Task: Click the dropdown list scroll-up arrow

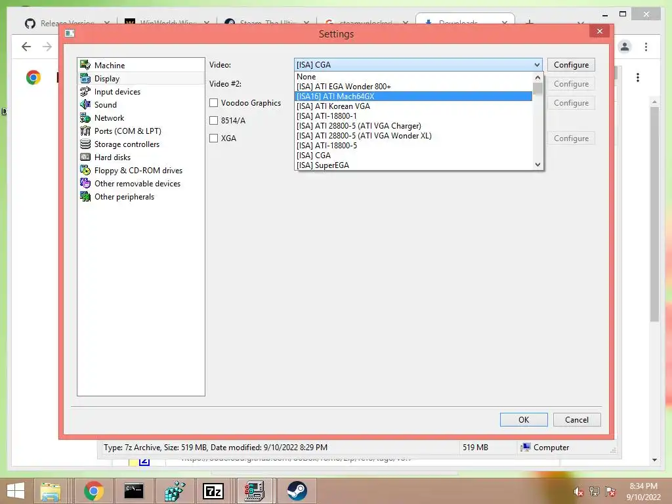Action: pyautogui.click(x=537, y=77)
